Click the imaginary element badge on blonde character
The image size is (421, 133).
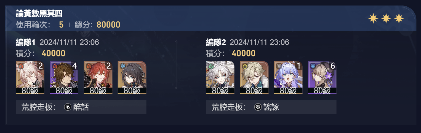pos(245,66)
